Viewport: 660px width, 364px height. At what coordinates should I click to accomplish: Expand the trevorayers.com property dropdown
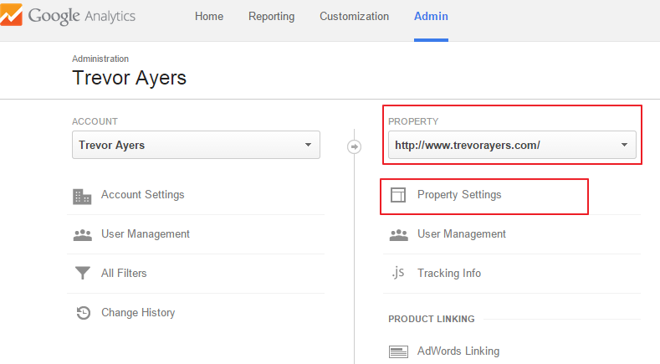512,145
